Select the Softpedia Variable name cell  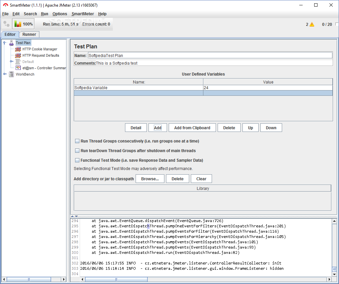point(139,88)
